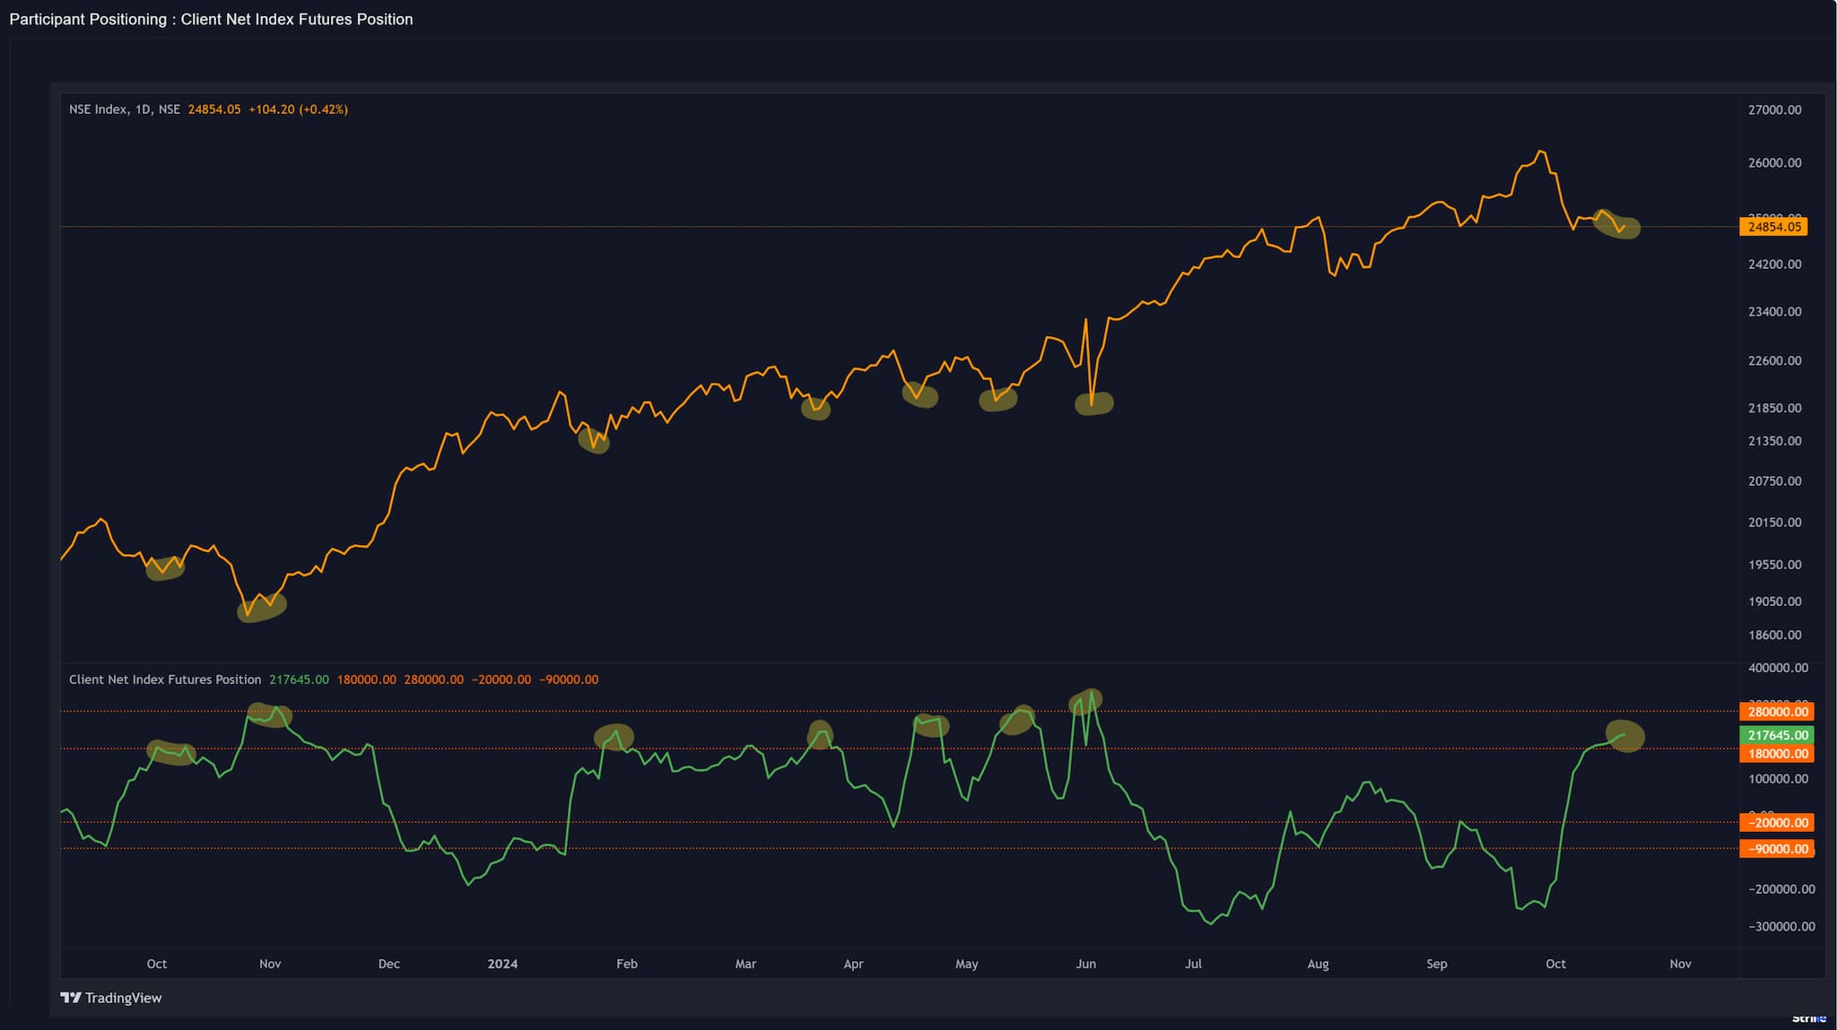Screen dimensions: 1837x1030
Task: Click the Jun label on time axis
Action: pos(1085,964)
